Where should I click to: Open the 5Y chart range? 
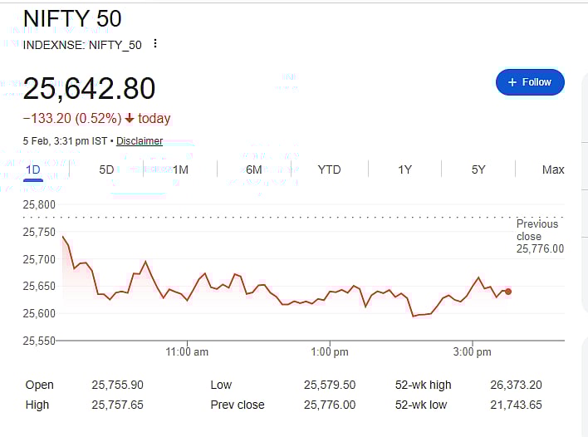coord(478,169)
